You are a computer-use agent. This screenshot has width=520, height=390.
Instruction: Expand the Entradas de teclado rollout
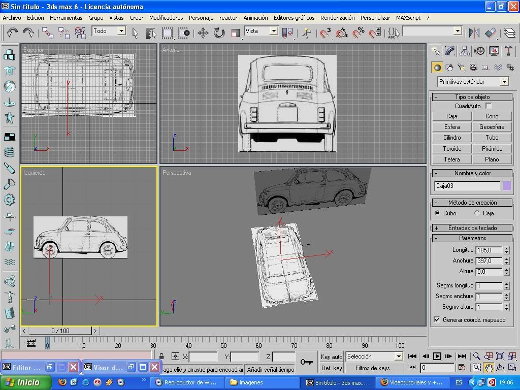(x=472, y=228)
